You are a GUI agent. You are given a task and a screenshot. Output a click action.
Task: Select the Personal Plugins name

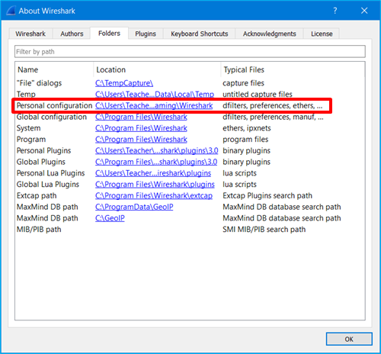[43, 150]
